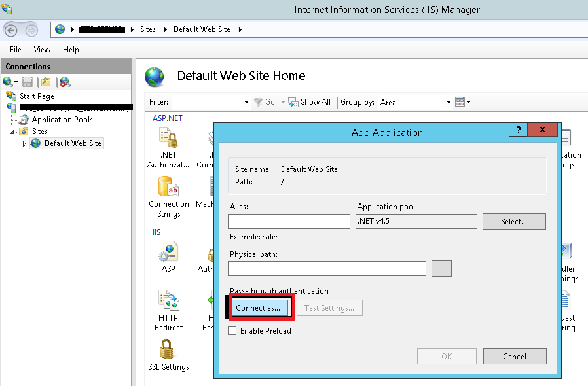This screenshot has width=588, height=386.
Task: Open the HTTP Redirect feature icon
Action: [x=168, y=302]
